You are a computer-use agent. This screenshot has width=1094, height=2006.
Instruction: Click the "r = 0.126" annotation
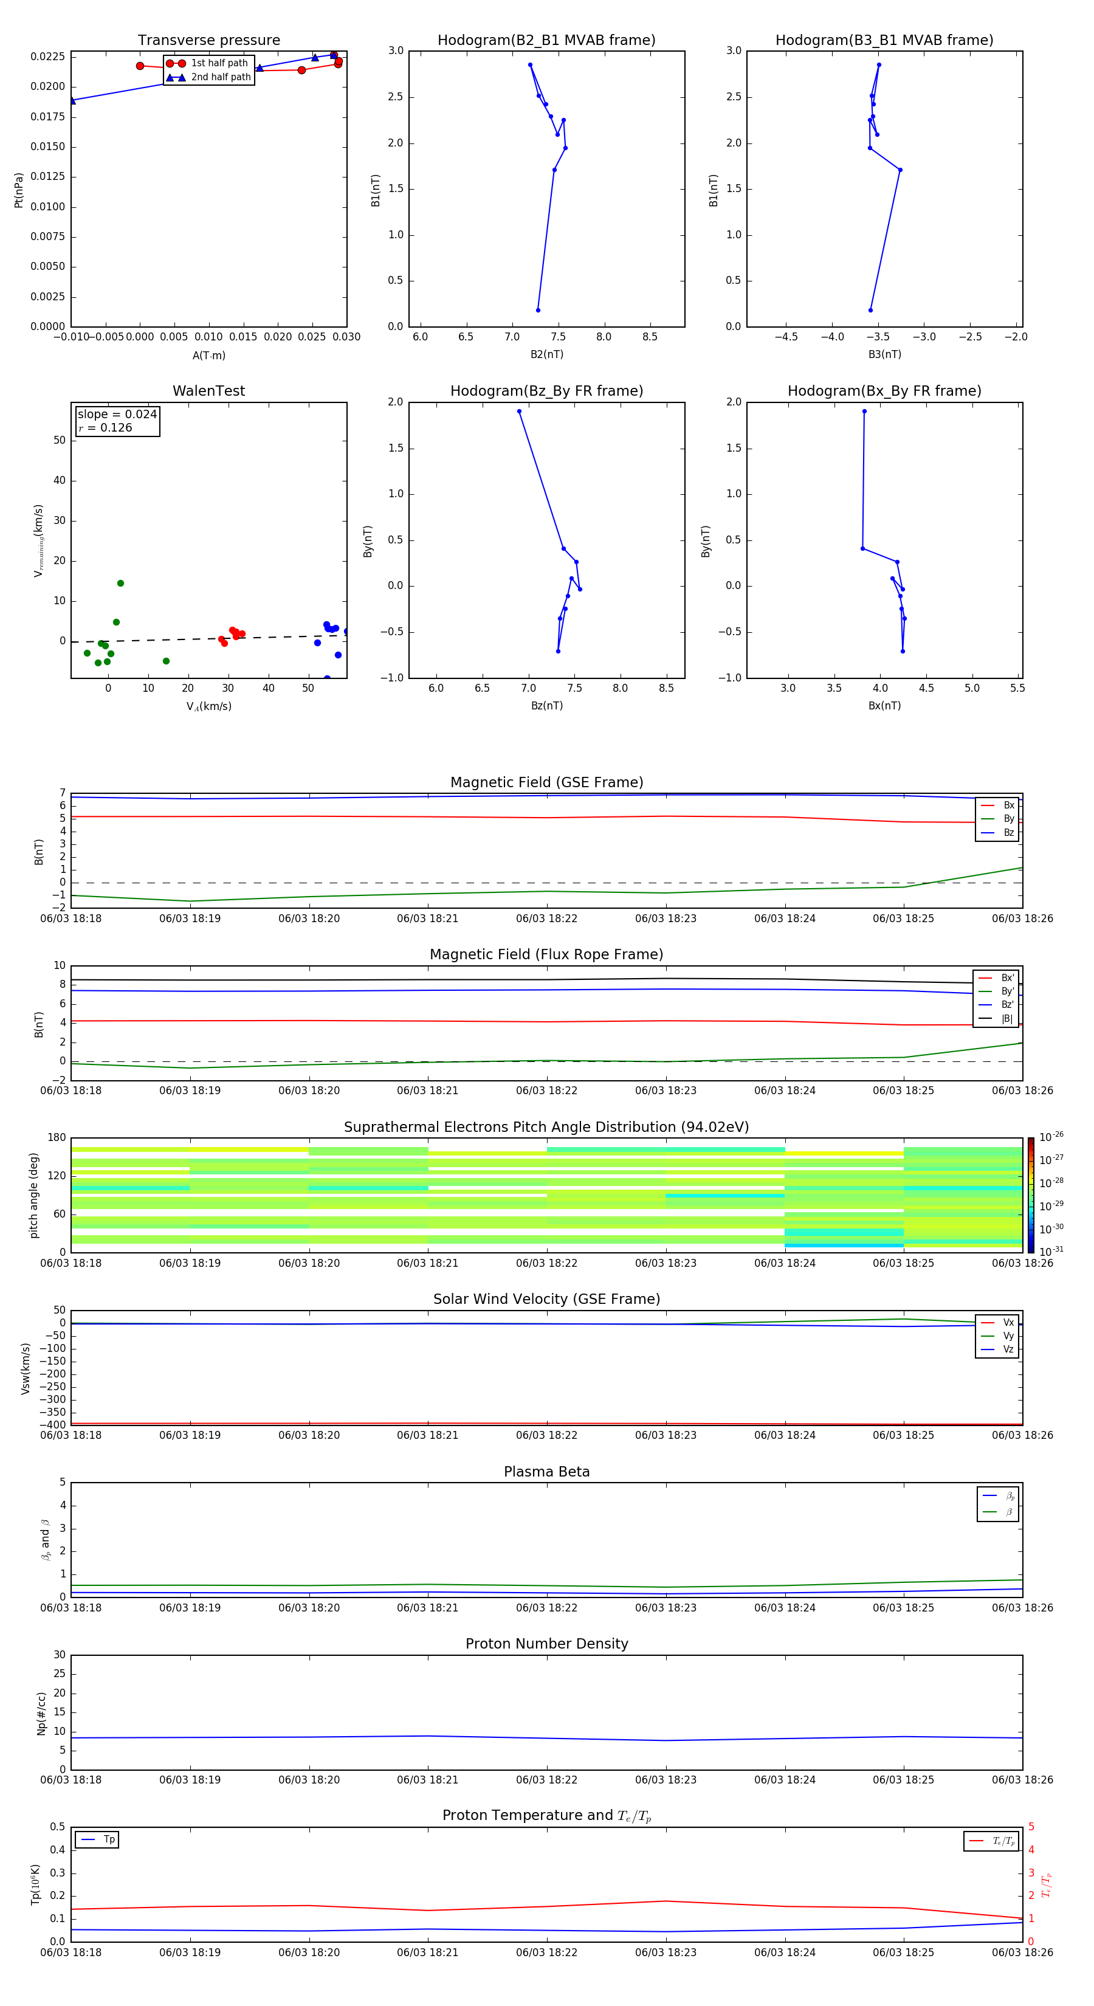(x=105, y=427)
